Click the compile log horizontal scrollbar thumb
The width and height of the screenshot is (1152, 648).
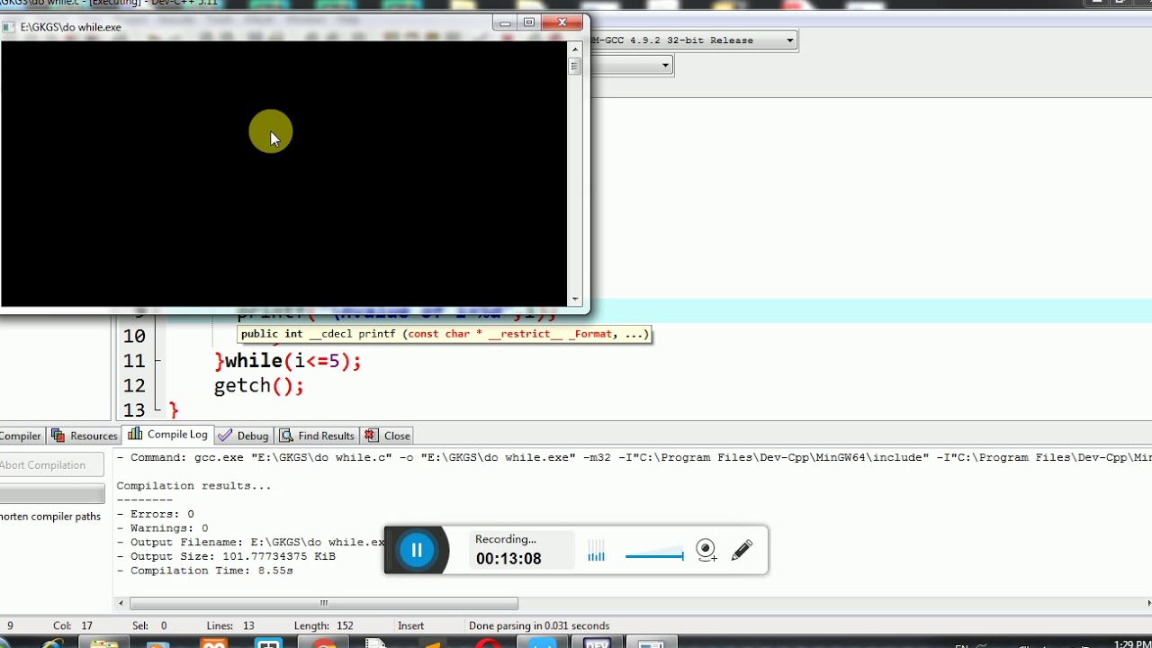pos(324,603)
